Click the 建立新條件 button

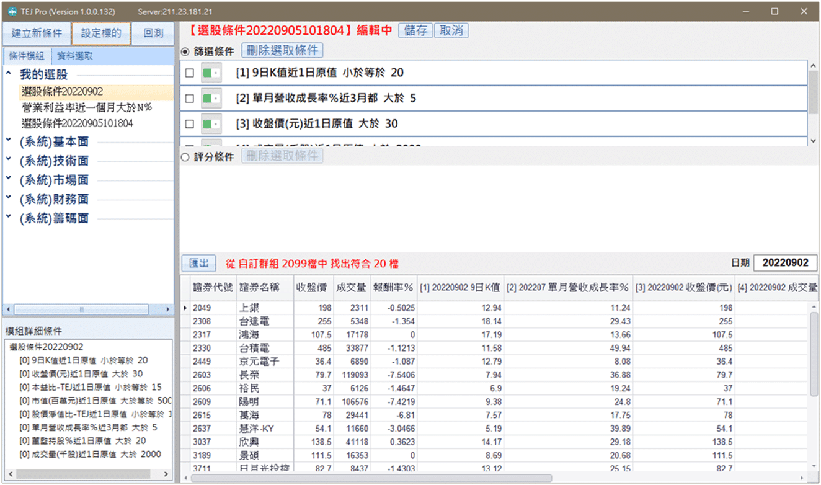[x=37, y=33]
